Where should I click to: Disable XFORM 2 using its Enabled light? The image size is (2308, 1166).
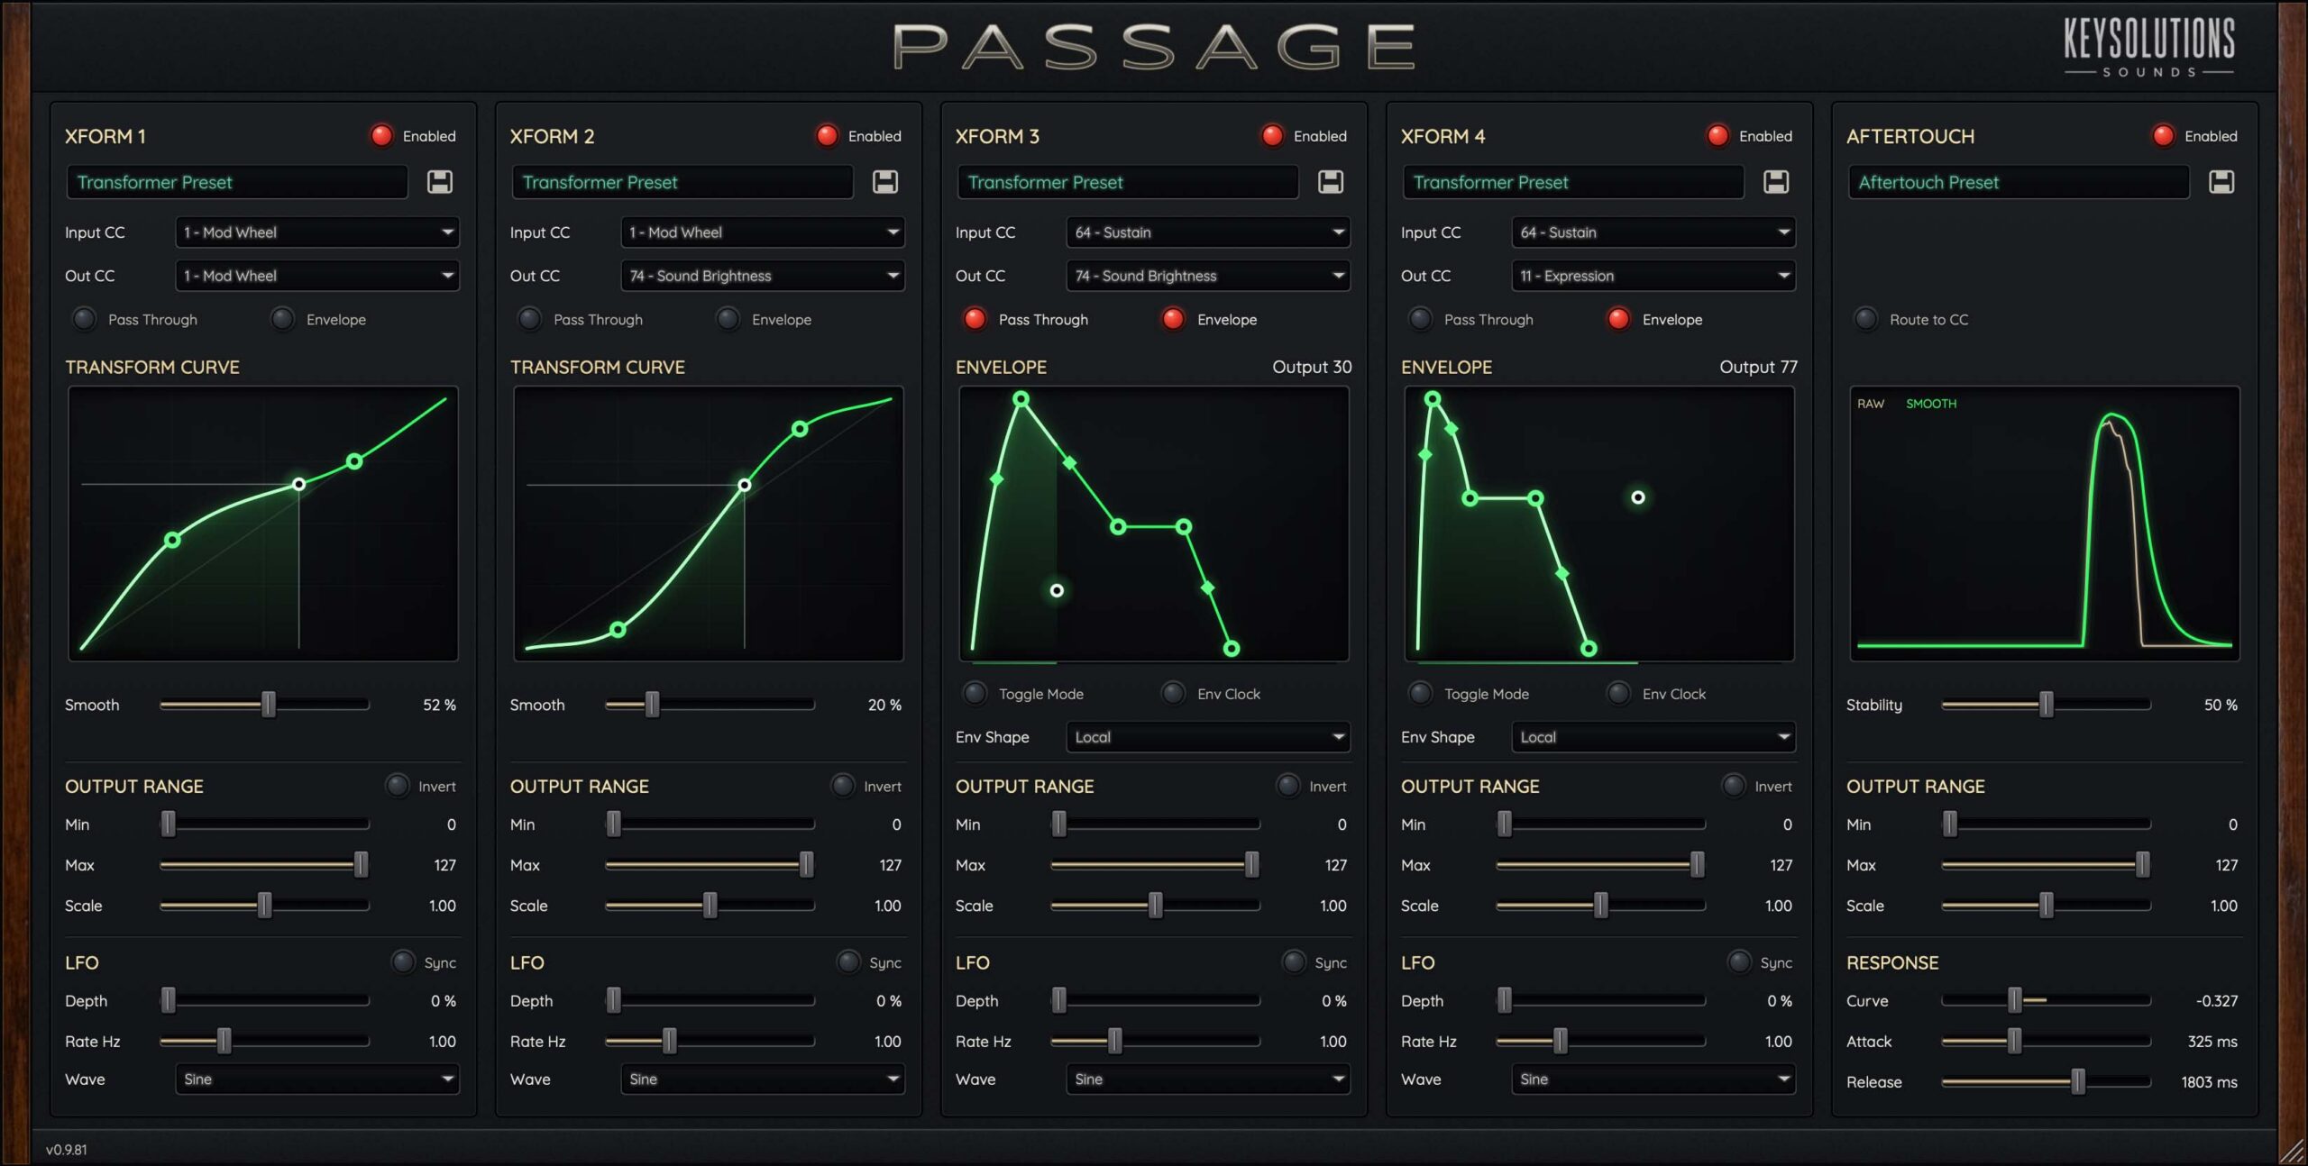click(827, 136)
